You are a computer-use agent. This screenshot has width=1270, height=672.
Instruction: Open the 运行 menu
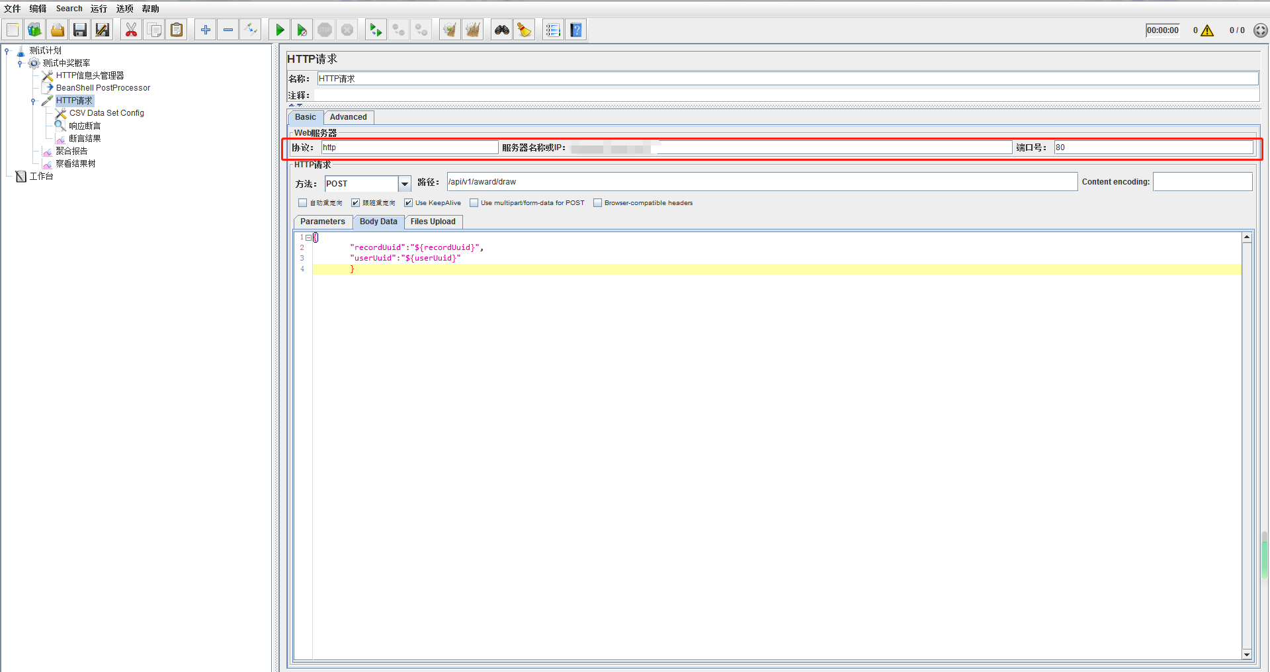99,9
